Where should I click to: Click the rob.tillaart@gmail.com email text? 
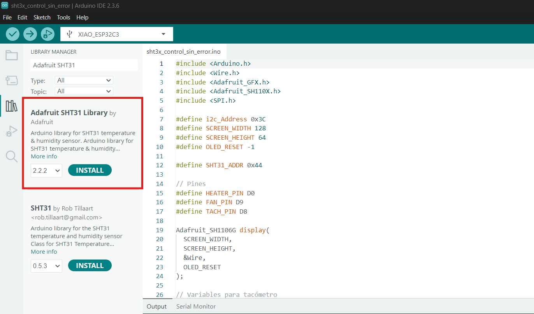67,218
